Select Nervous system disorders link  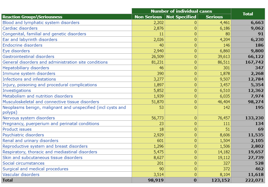click(29, 118)
